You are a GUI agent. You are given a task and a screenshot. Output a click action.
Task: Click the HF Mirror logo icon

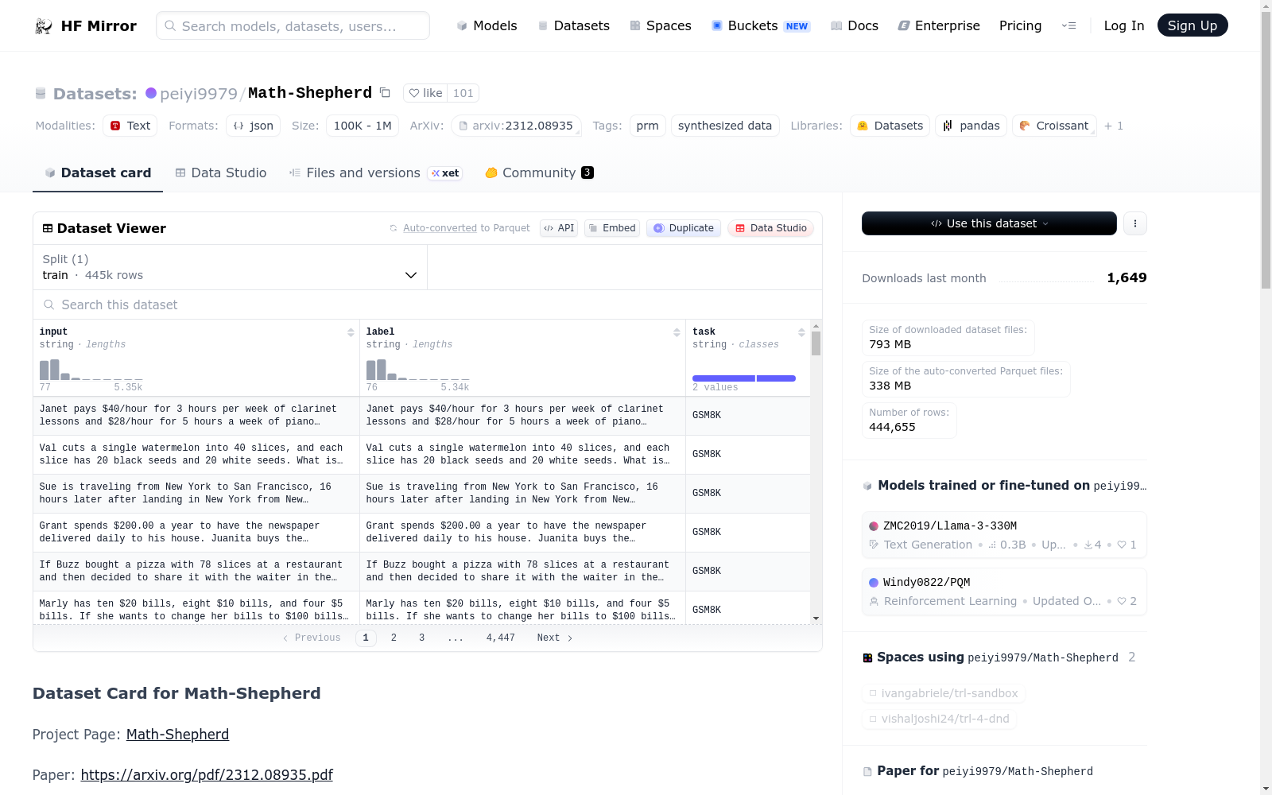(43, 26)
